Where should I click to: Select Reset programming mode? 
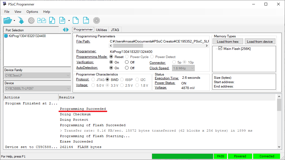point(111,57)
